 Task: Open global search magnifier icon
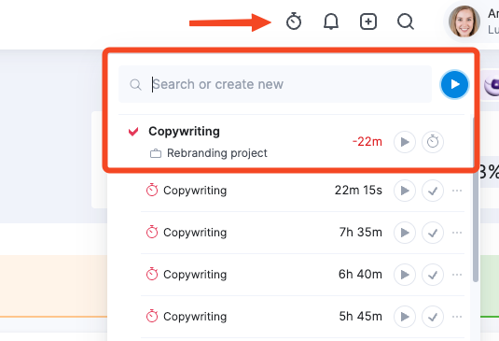(406, 21)
